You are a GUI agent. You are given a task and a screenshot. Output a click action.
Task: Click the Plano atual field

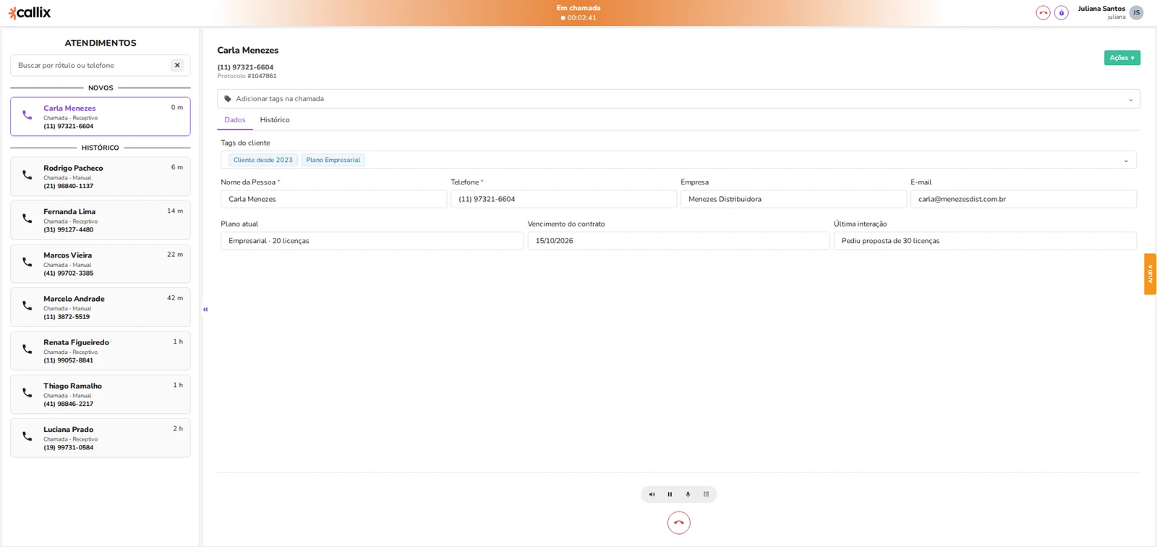click(372, 241)
